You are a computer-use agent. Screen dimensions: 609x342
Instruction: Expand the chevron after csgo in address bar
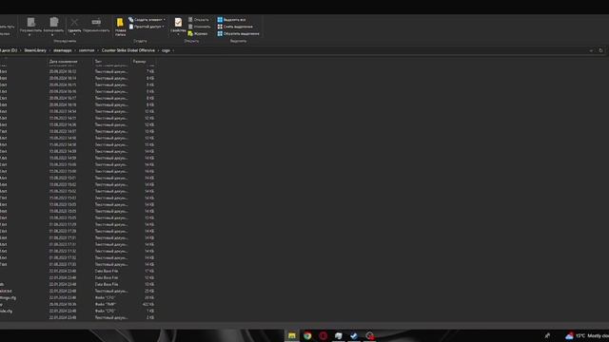(173, 50)
